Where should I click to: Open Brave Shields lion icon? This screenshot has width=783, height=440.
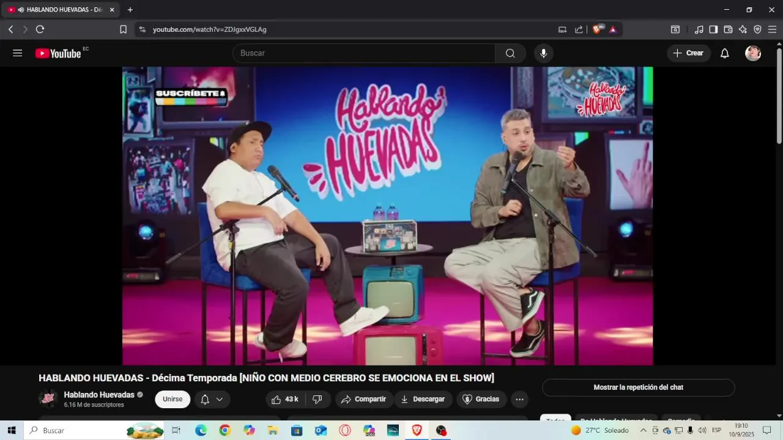597,29
